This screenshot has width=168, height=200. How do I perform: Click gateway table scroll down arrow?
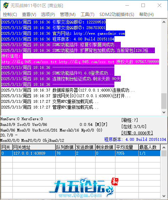pos(164,196)
